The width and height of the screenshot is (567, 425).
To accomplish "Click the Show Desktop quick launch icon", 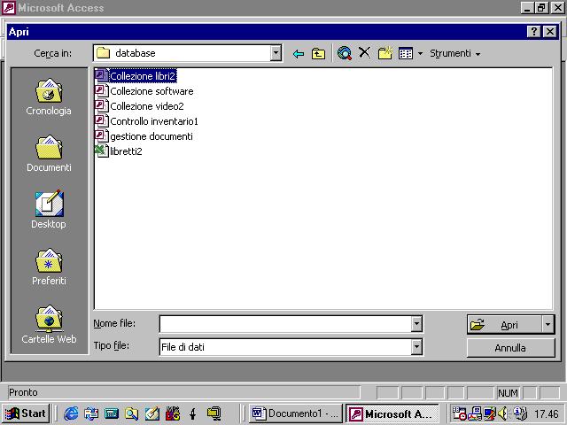I will [151, 413].
